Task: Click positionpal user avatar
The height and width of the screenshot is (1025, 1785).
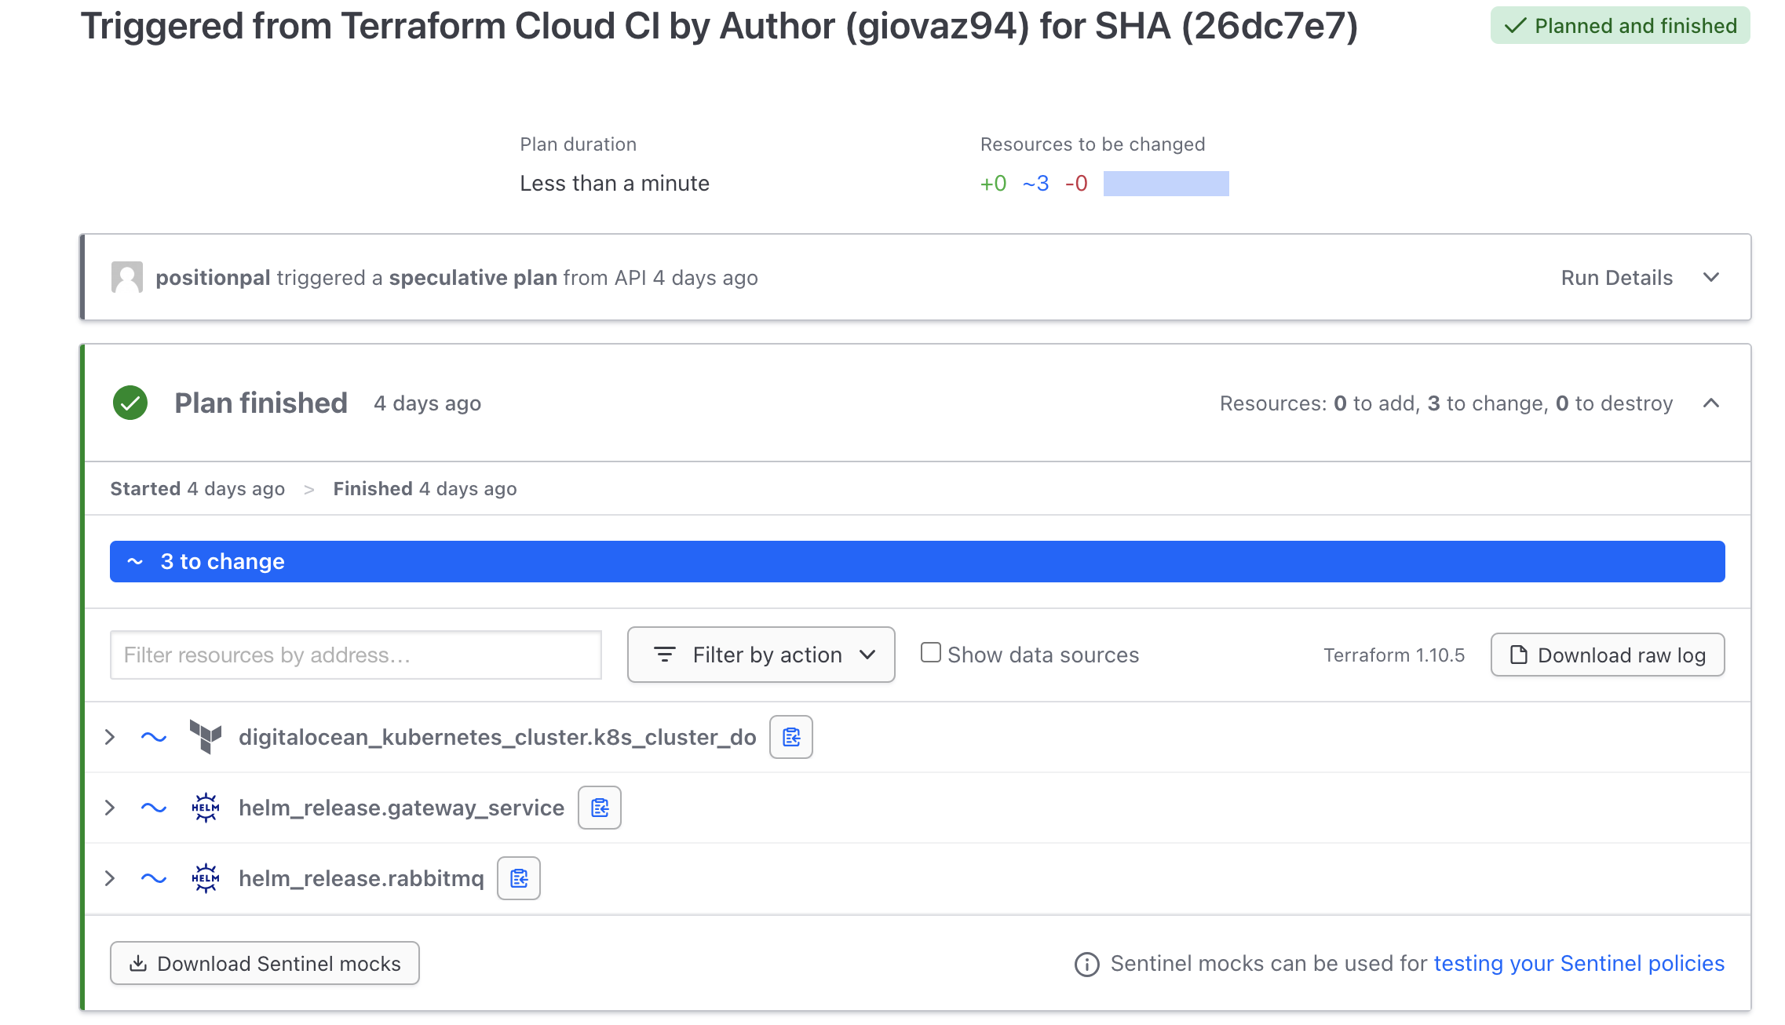Action: coord(127,277)
